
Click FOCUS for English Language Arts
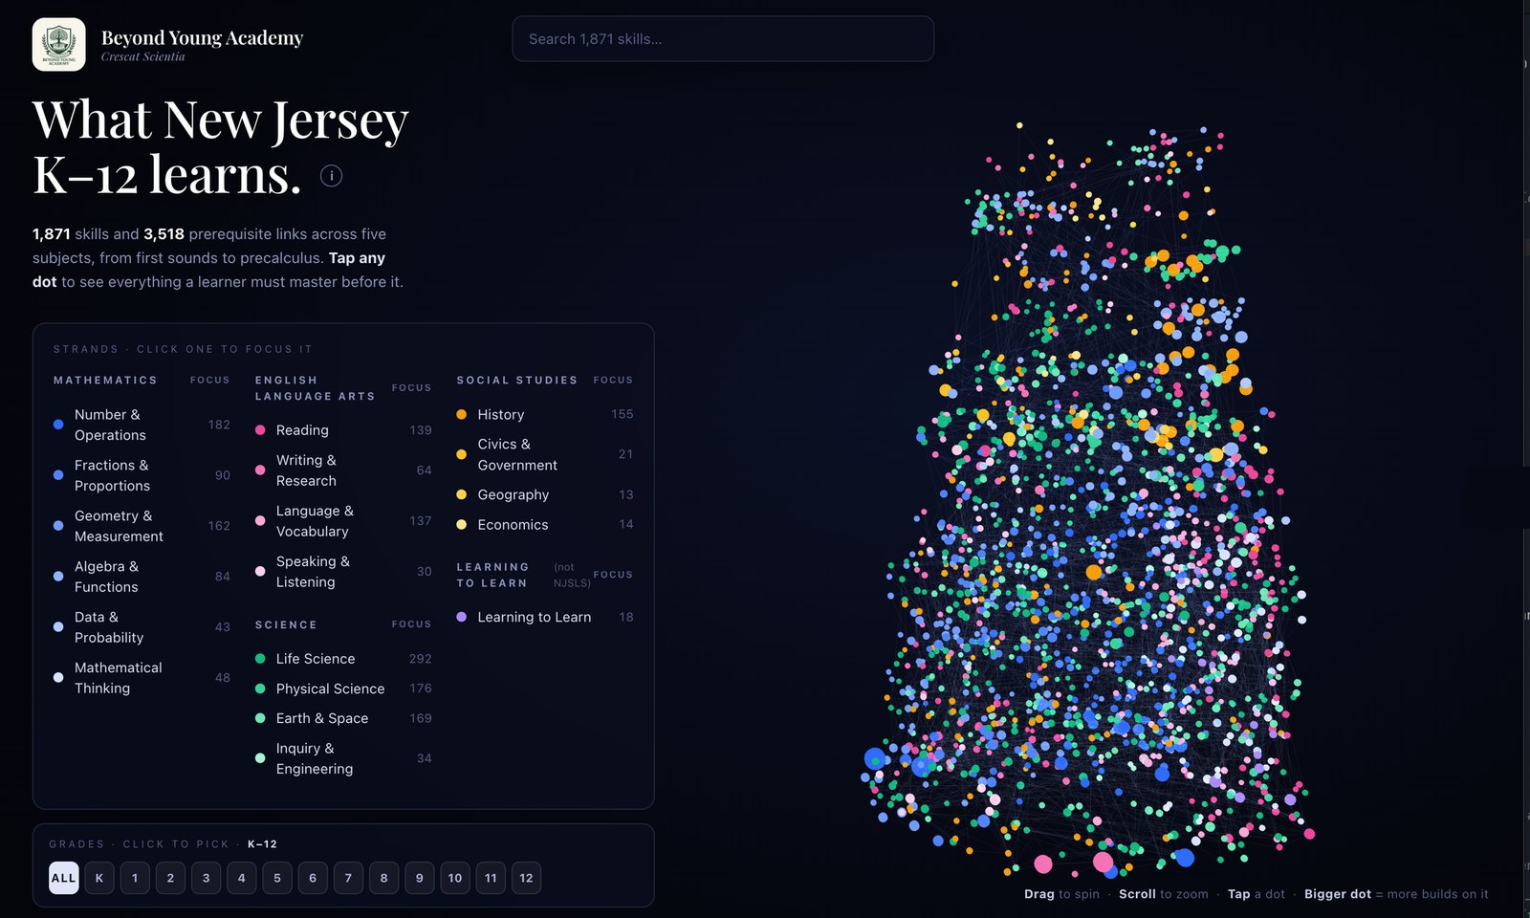coord(411,387)
